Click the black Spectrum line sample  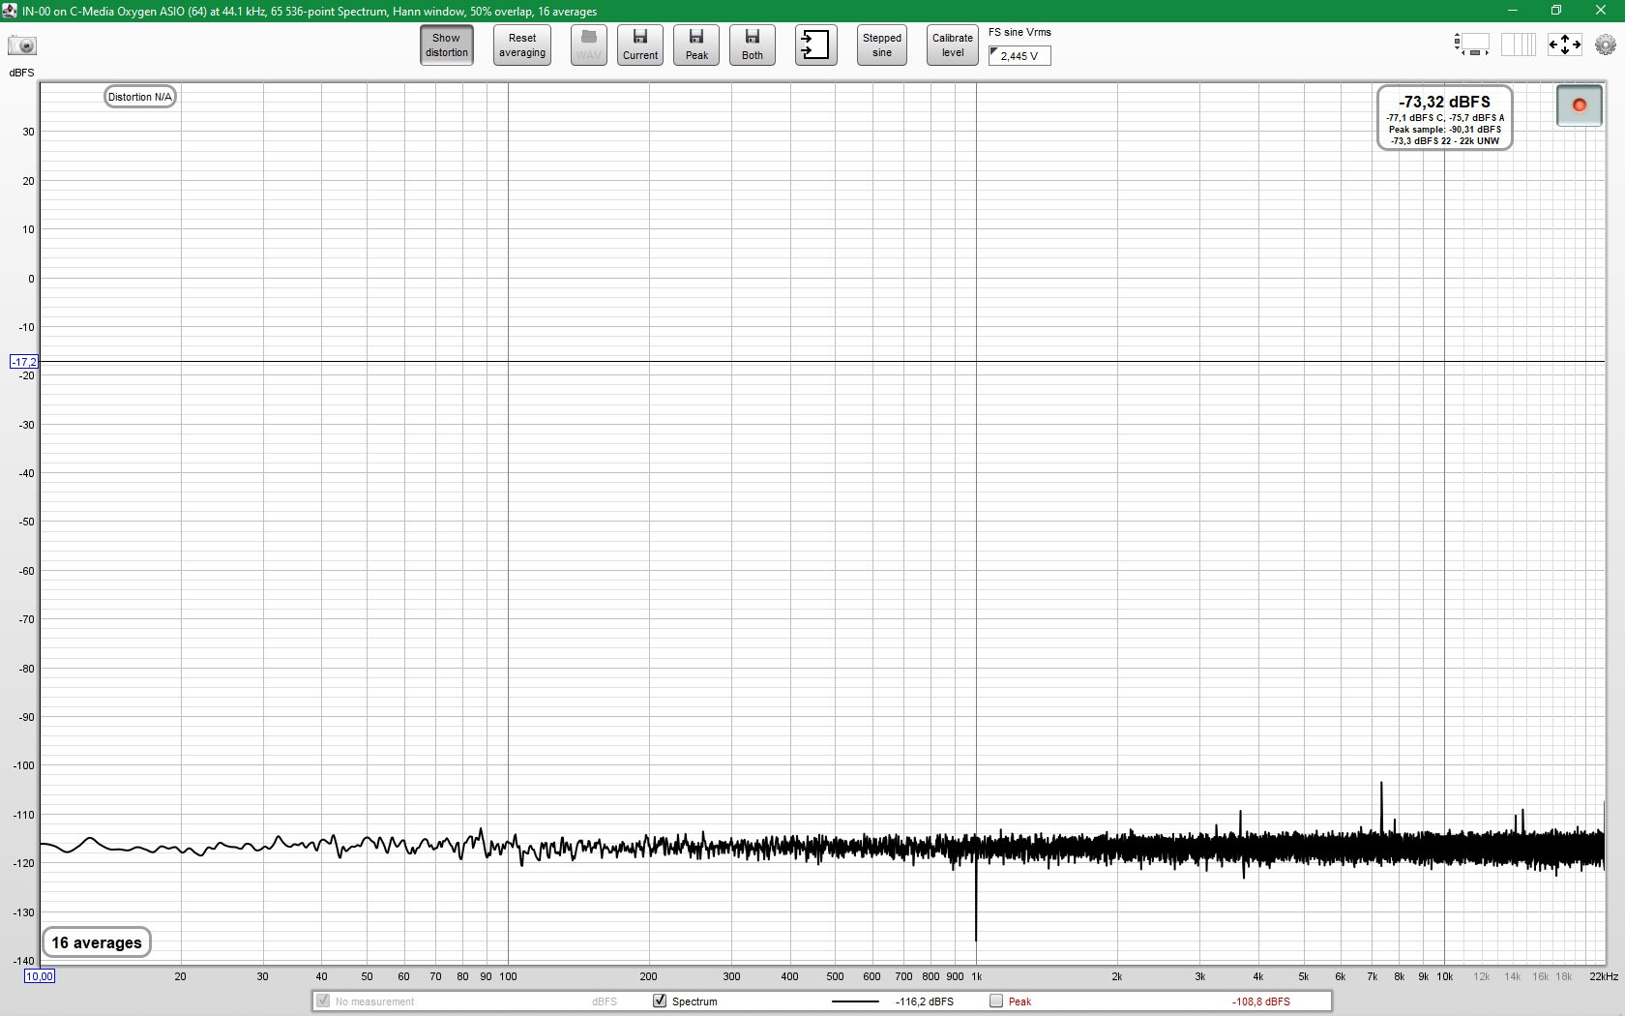855,1001
